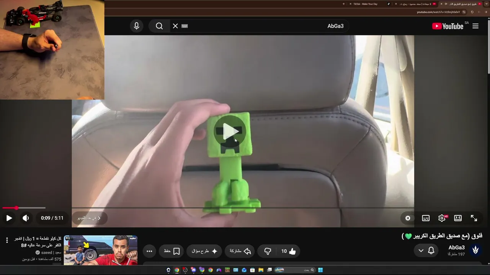Open the notification bell subscription dropdown
490x275 pixels.
(426, 251)
